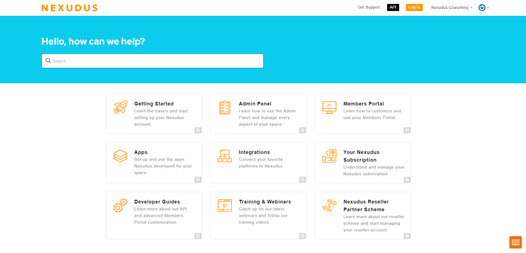This screenshot has height=253, width=526.
Task: Click the arrow badge on Apps card
Action: 198,180
